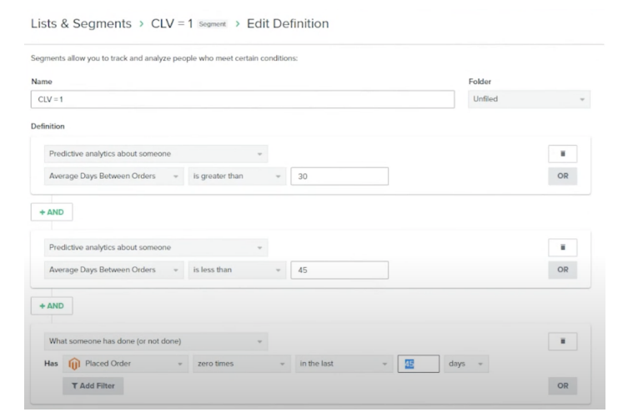Click the Edit Definition breadcrumb text

(x=288, y=23)
